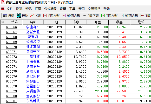
Task: Sort by the 最高 column header
Action: click(119, 22)
